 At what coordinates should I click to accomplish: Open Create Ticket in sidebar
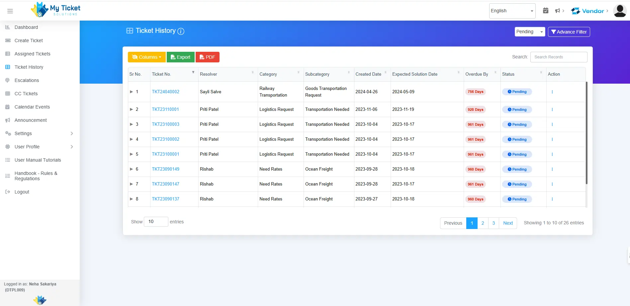[29, 40]
